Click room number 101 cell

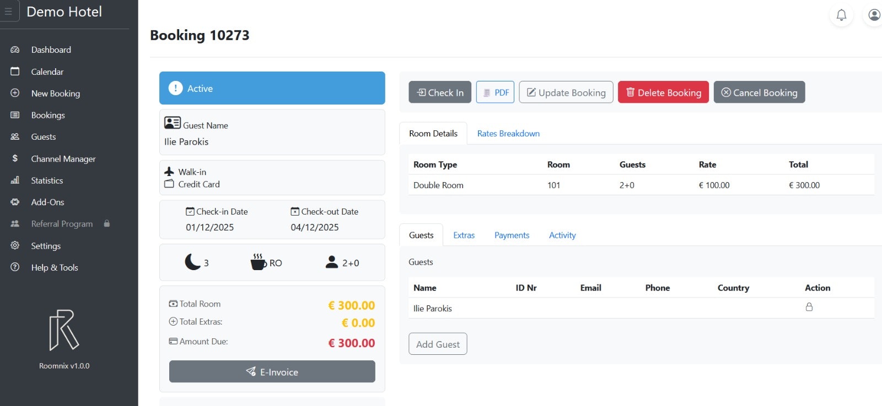553,185
